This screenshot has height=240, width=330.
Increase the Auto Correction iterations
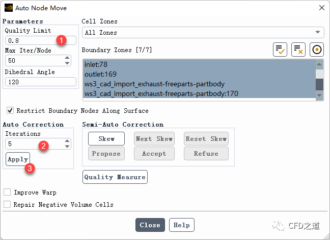pyautogui.click(x=67, y=141)
